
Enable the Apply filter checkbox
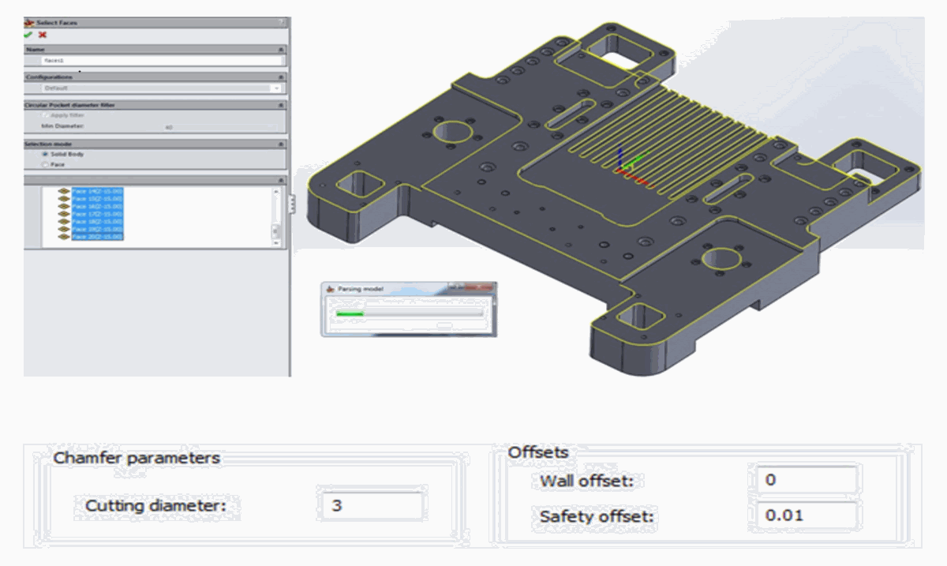[44, 115]
